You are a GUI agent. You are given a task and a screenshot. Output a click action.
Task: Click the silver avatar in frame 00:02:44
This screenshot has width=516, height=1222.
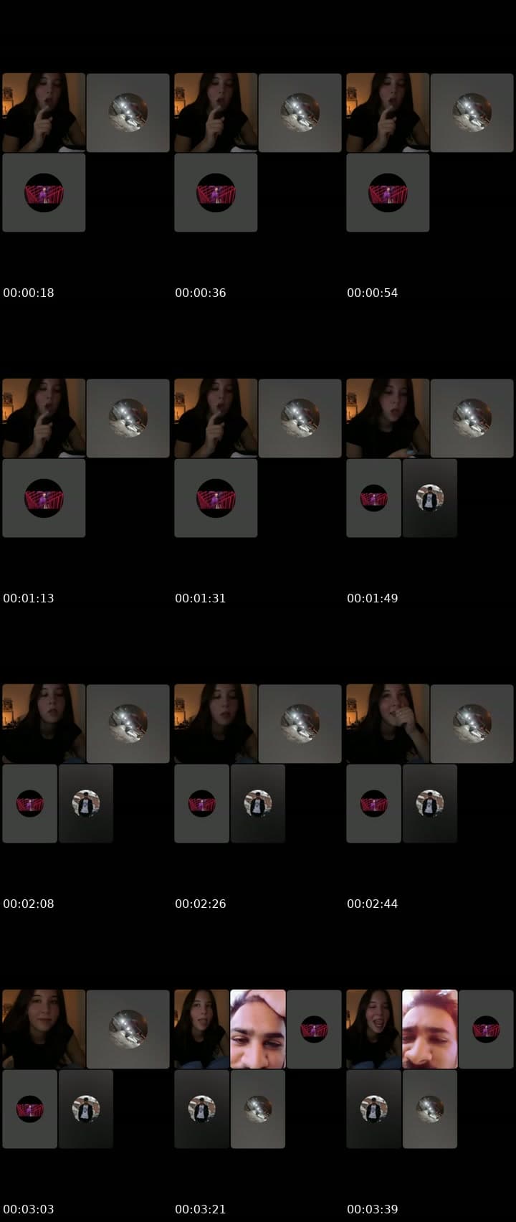(x=472, y=724)
